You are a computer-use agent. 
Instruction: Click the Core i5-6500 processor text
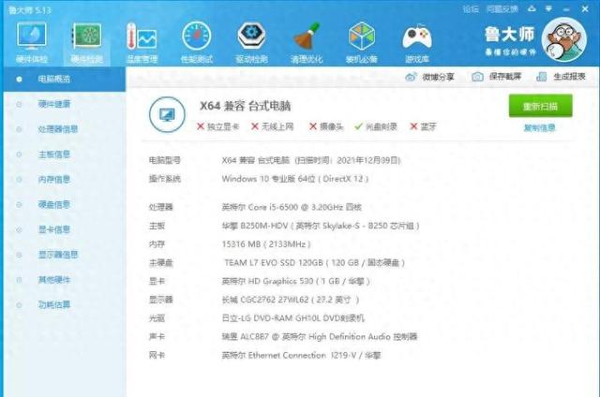pyautogui.click(x=292, y=207)
